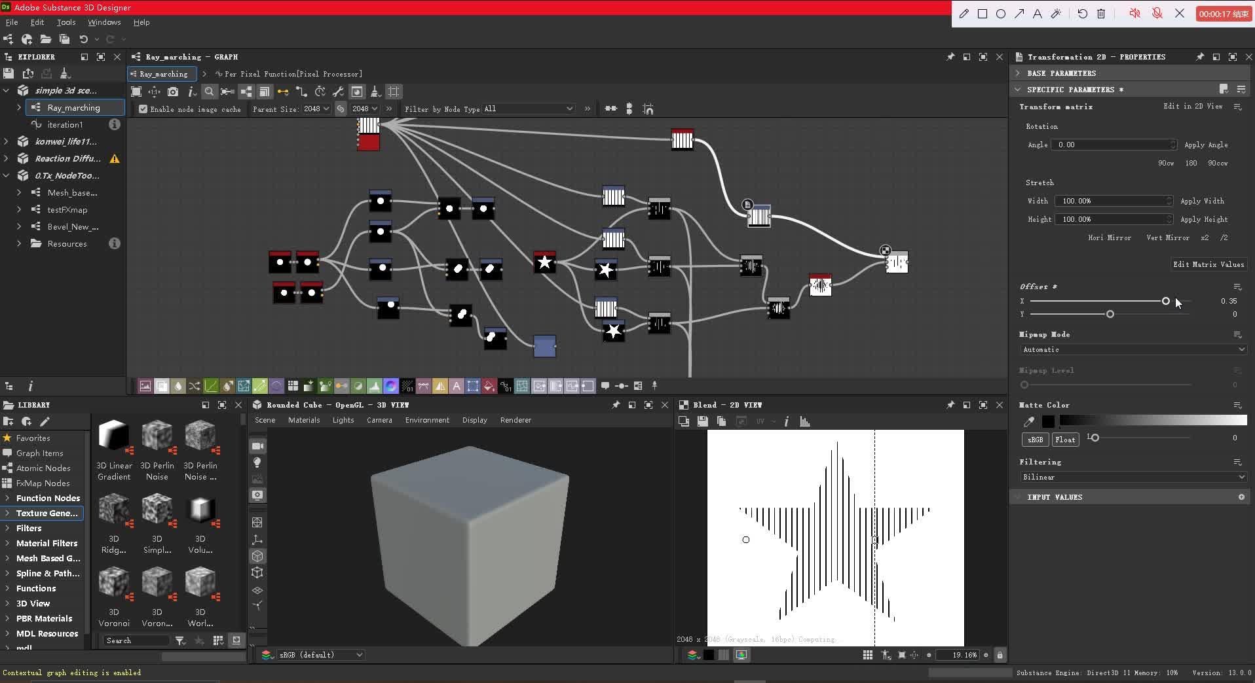Open the Windows menu

coord(103,22)
